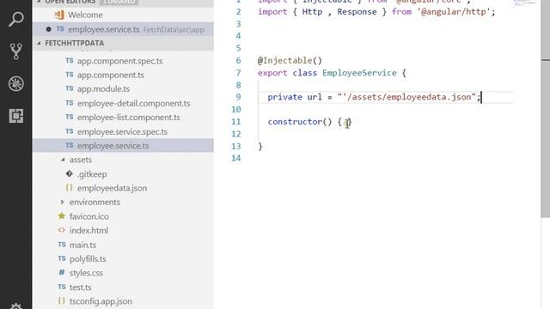This screenshot has width=550, height=309.
Task: Open main.ts file
Action: 82,245
